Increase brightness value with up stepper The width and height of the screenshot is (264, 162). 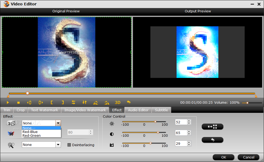tap(189, 121)
